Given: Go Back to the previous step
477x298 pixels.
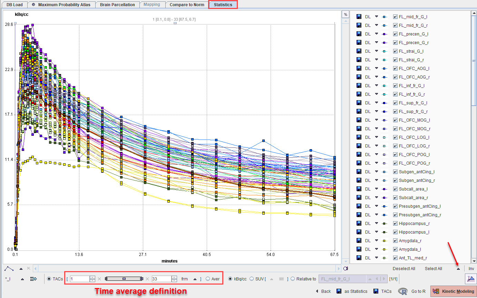Looking at the screenshot, I should coord(323,291).
